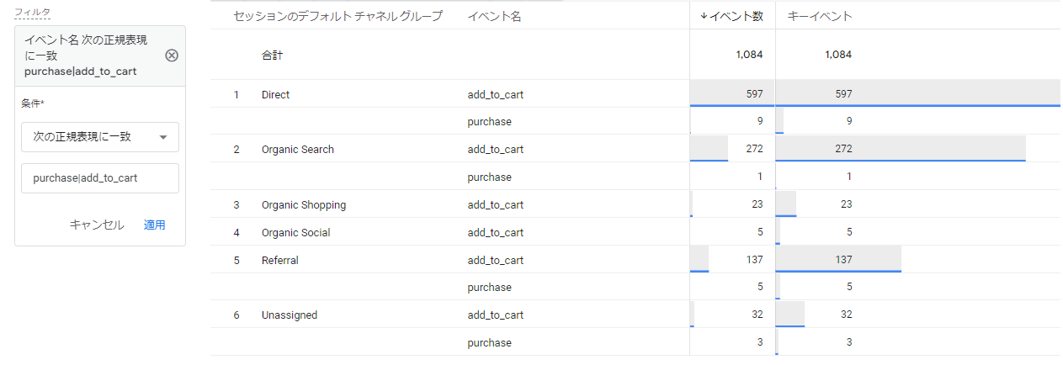Screen dimensions: 1063x365
Task: Select the Referral channel row
Action: (x=279, y=261)
